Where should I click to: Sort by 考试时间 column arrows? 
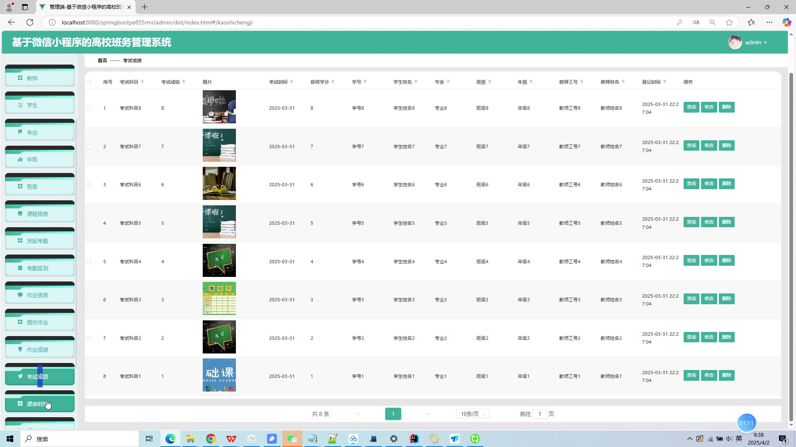(x=291, y=82)
